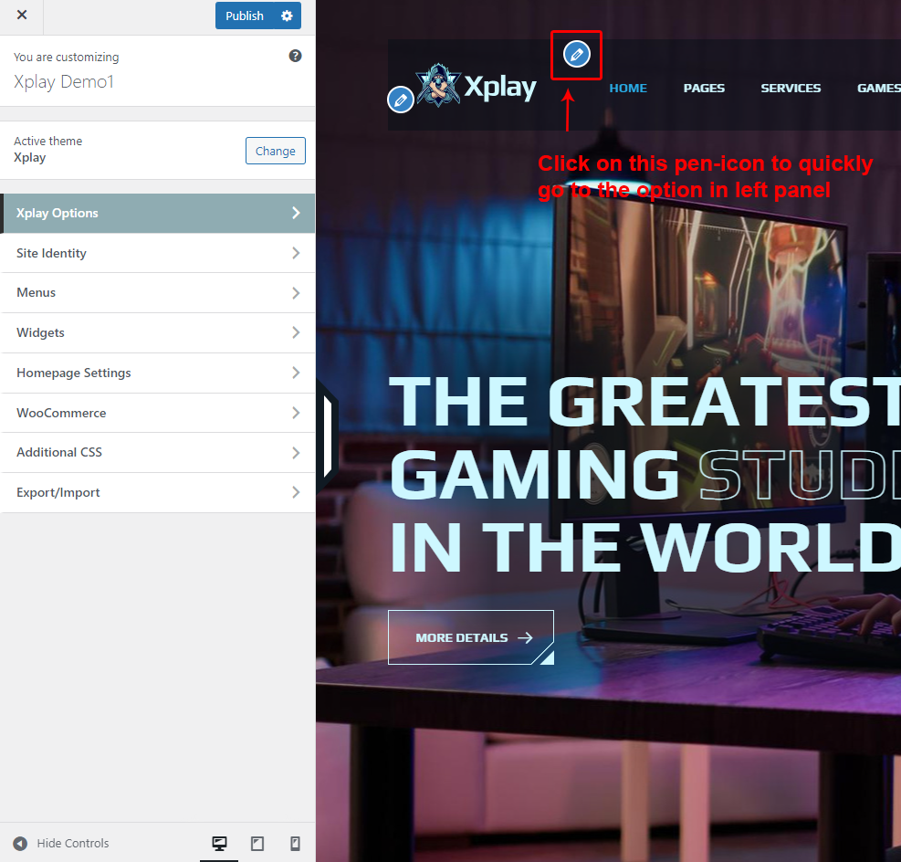Click the MORE DETAILS hero button

coord(470,637)
